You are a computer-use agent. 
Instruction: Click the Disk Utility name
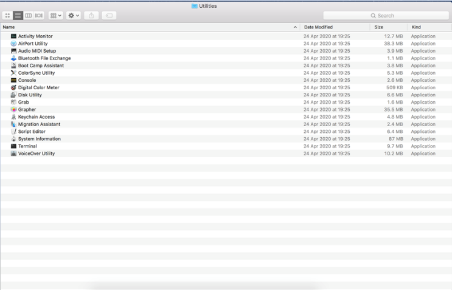click(x=30, y=95)
